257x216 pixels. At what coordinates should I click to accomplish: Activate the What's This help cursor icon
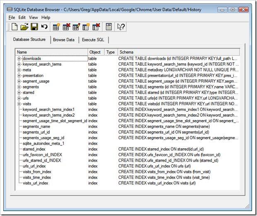[x=121, y=27]
